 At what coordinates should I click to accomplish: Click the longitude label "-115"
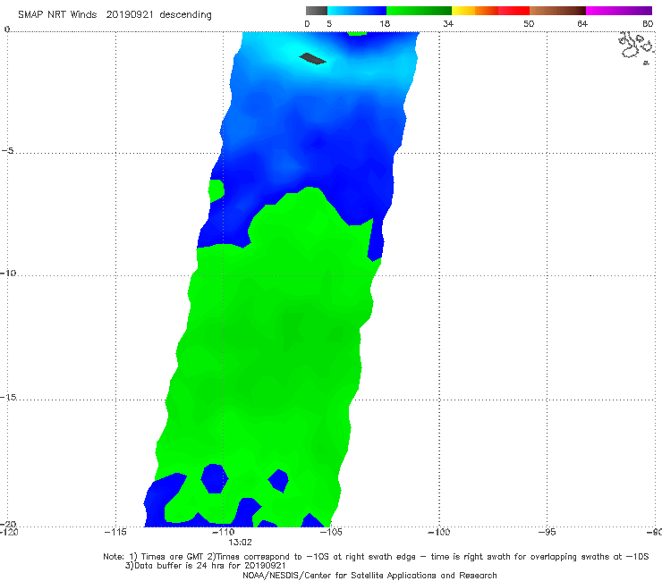pos(115,532)
